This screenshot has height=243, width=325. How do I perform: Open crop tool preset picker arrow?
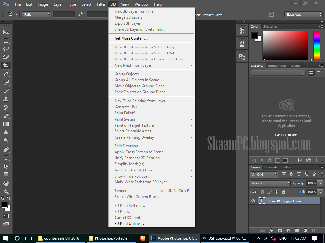click(17, 15)
